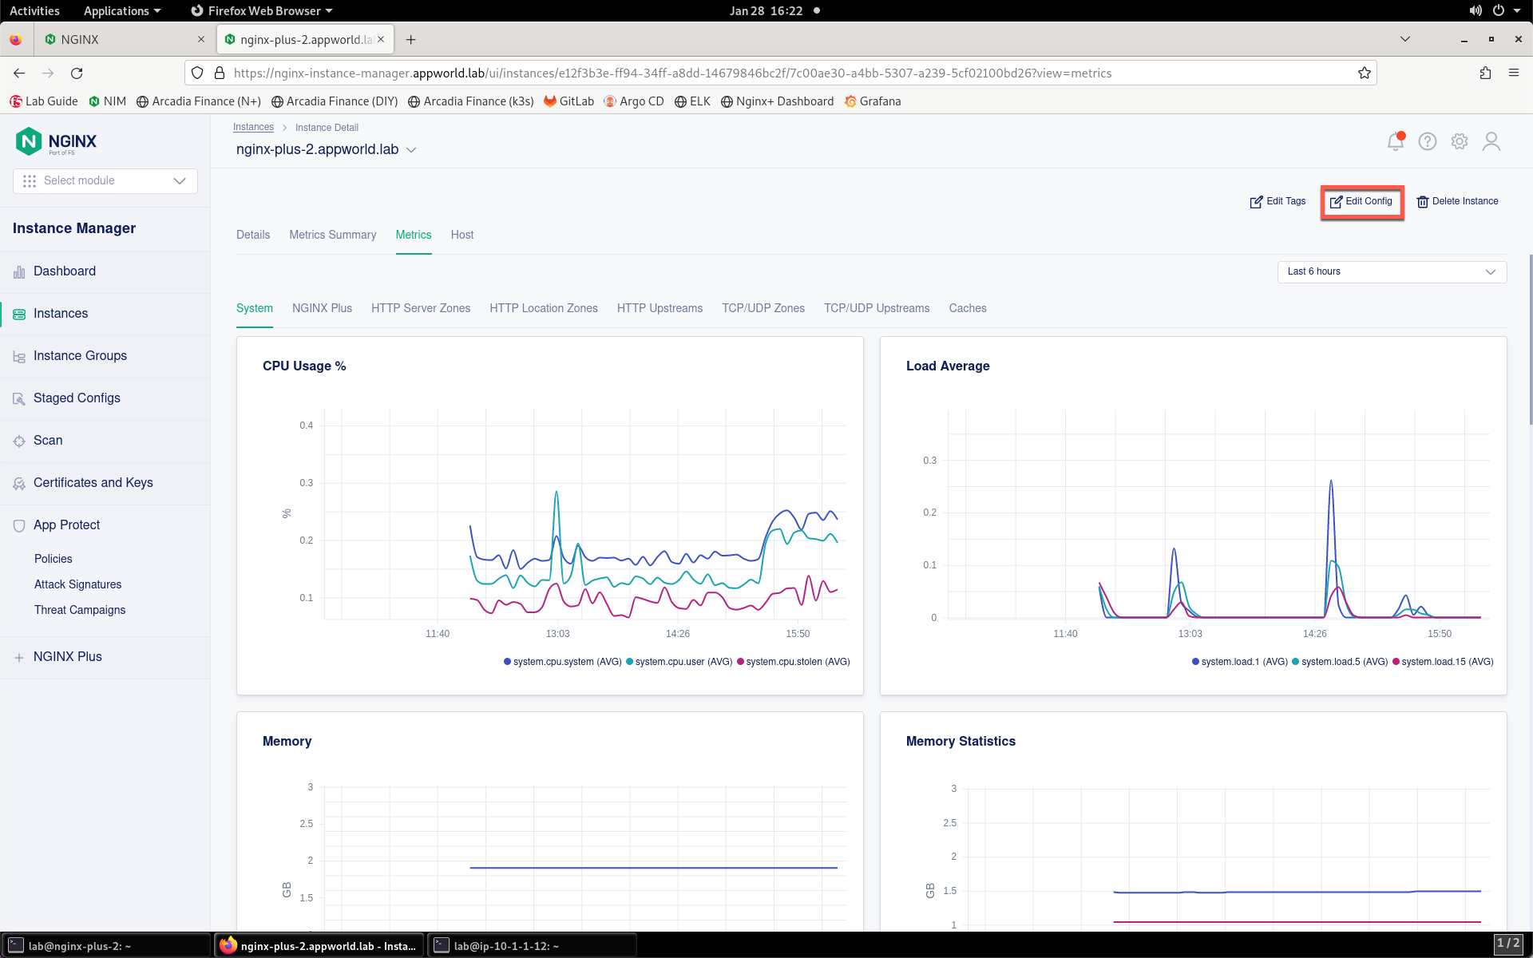
Task: Switch to the Metrics Summary tab
Action: click(x=333, y=235)
